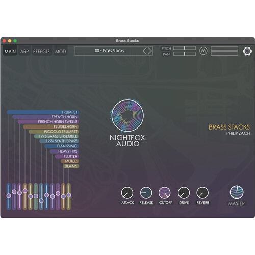The width and height of the screenshot is (255, 255).
Task: Click the RELEASE knob
Action: point(146,193)
